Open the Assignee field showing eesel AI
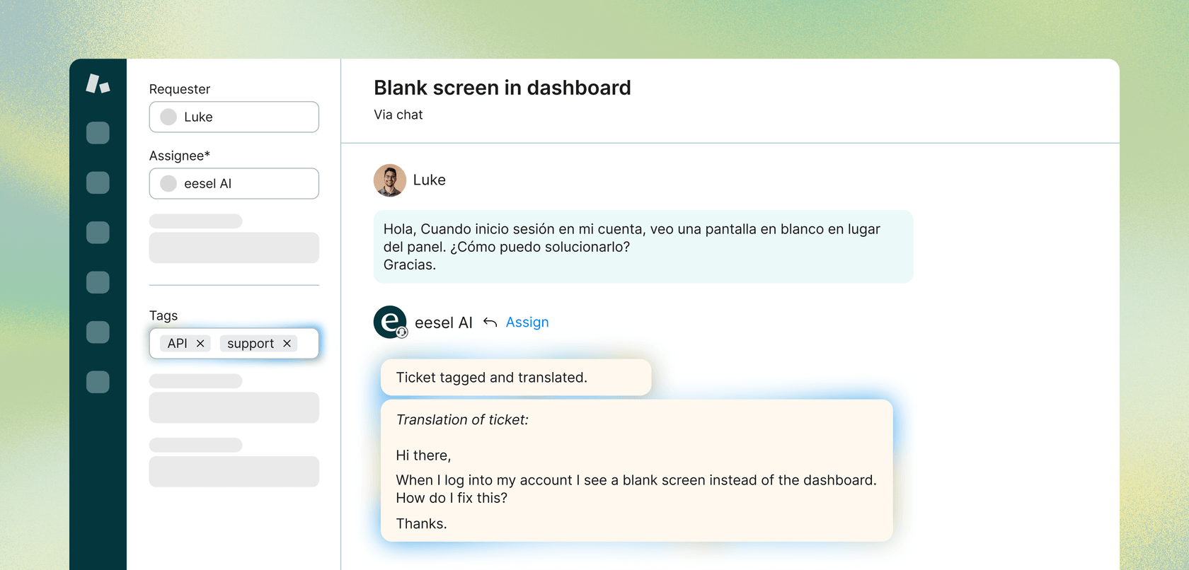 tap(234, 184)
